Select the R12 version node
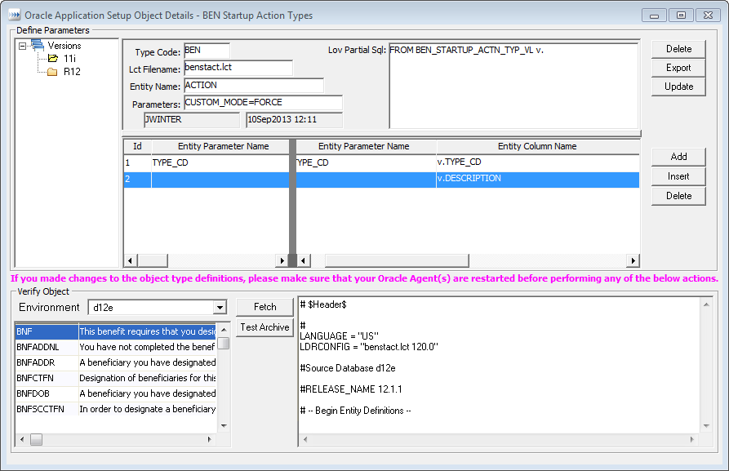 click(72, 72)
